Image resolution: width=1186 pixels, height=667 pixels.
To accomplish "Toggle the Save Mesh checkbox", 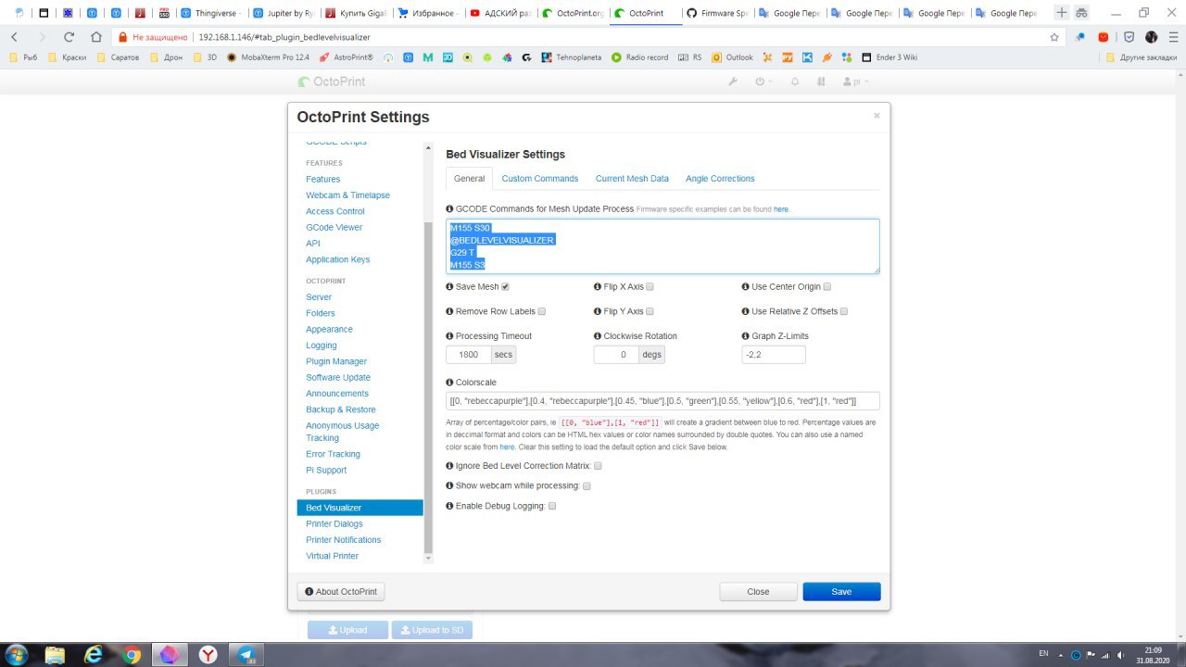I will point(505,287).
